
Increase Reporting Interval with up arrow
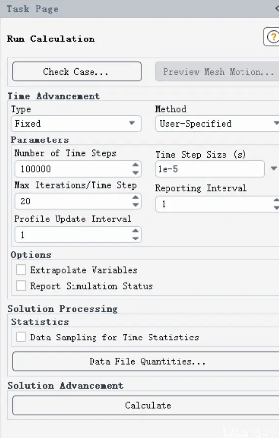click(276, 200)
